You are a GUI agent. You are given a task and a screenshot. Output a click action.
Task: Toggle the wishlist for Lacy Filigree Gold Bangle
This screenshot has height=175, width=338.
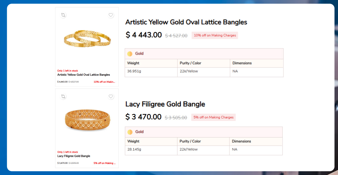click(x=111, y=97)
